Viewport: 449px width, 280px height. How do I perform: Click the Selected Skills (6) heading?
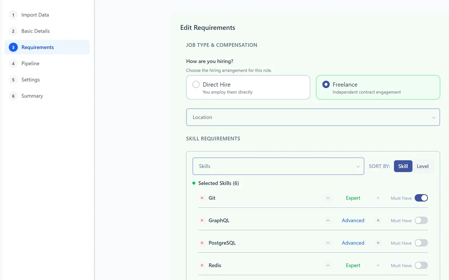(219, 183)
